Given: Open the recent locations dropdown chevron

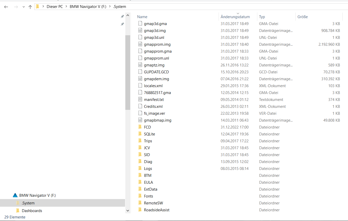Looking at the screenshot, I should coord(24,7).
